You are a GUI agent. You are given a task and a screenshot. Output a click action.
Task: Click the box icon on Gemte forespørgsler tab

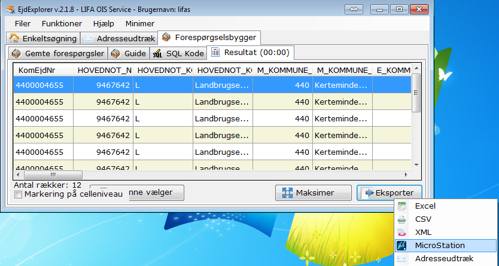(x=16, y=53)
